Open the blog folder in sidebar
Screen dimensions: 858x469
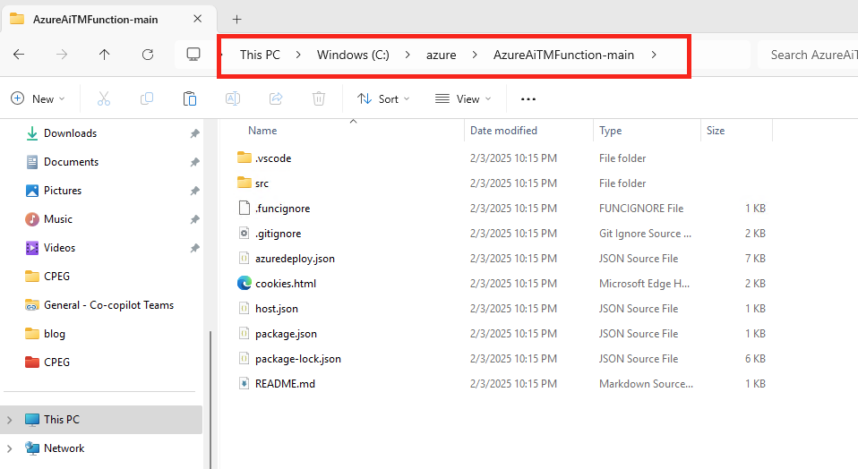click(x=54, y=334)
